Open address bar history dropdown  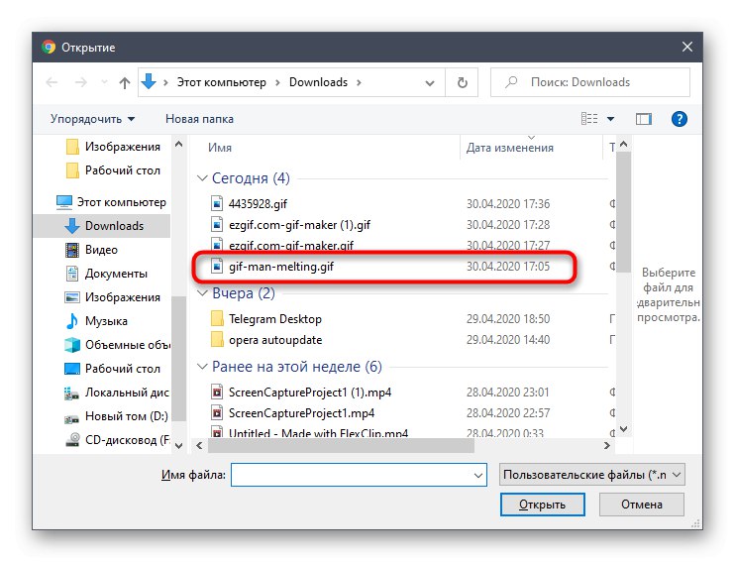click(429, 83)
